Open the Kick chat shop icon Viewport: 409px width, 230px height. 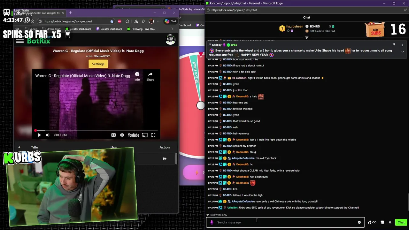coord(382,222)
